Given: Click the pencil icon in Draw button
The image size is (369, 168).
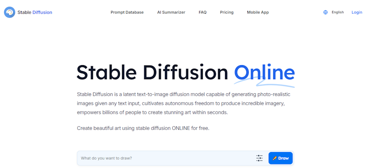Looking at the screenshot, I should pos(275,158).
